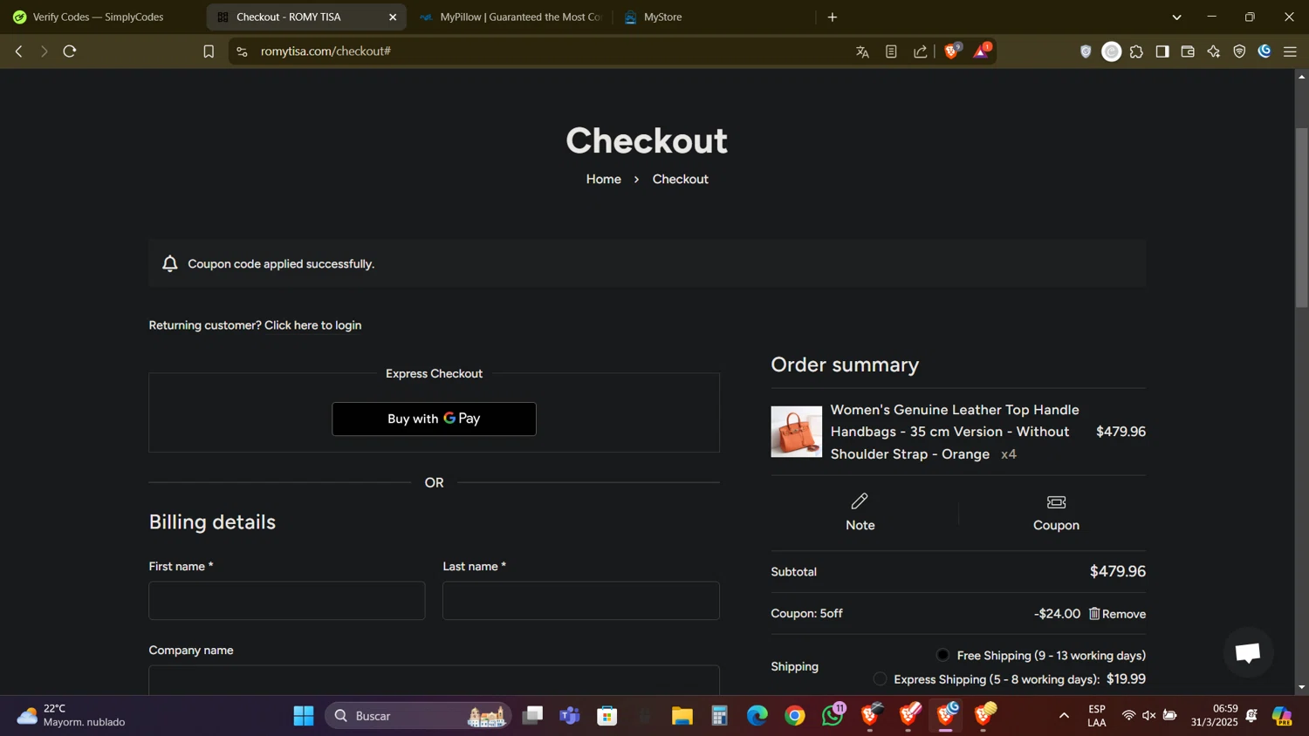Viewport: 1309px width, 736px height.
Task: Open Calculator from the taskbar
Action: point(719,716)
